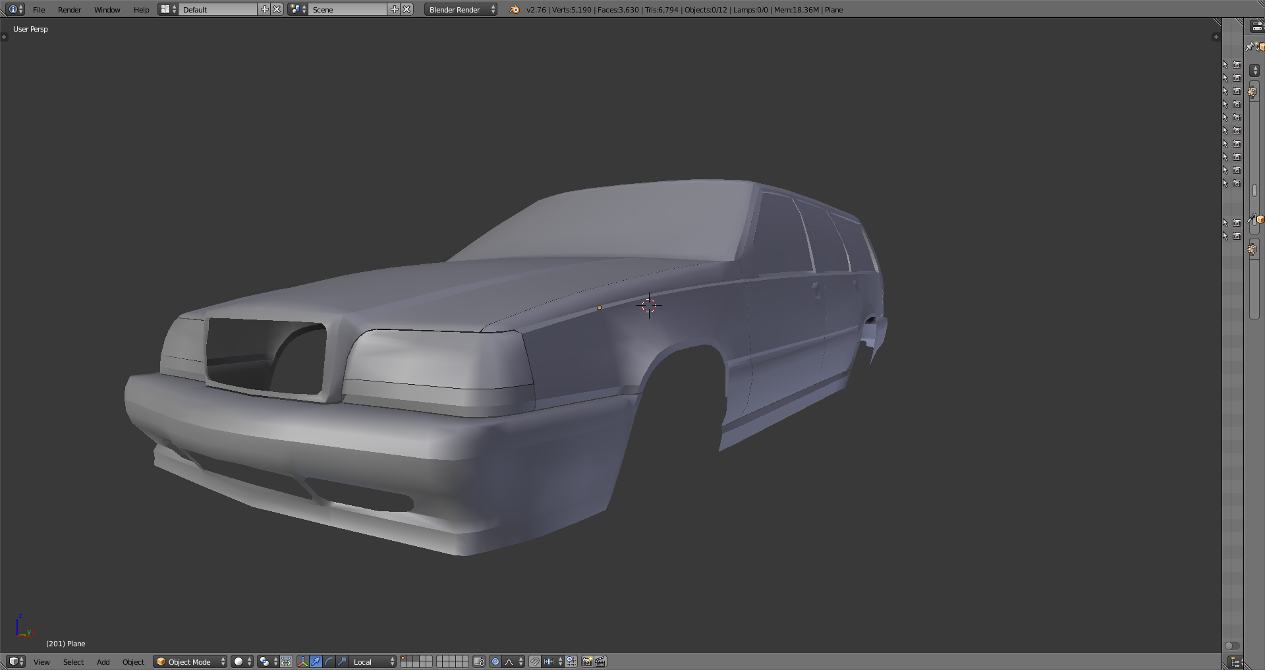This screenshot has height=670, width=1265.
Task: Toggle manipulate center points only
Action: (x=287, y=661)
